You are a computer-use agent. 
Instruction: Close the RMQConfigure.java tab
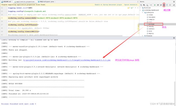coord(55,2)
